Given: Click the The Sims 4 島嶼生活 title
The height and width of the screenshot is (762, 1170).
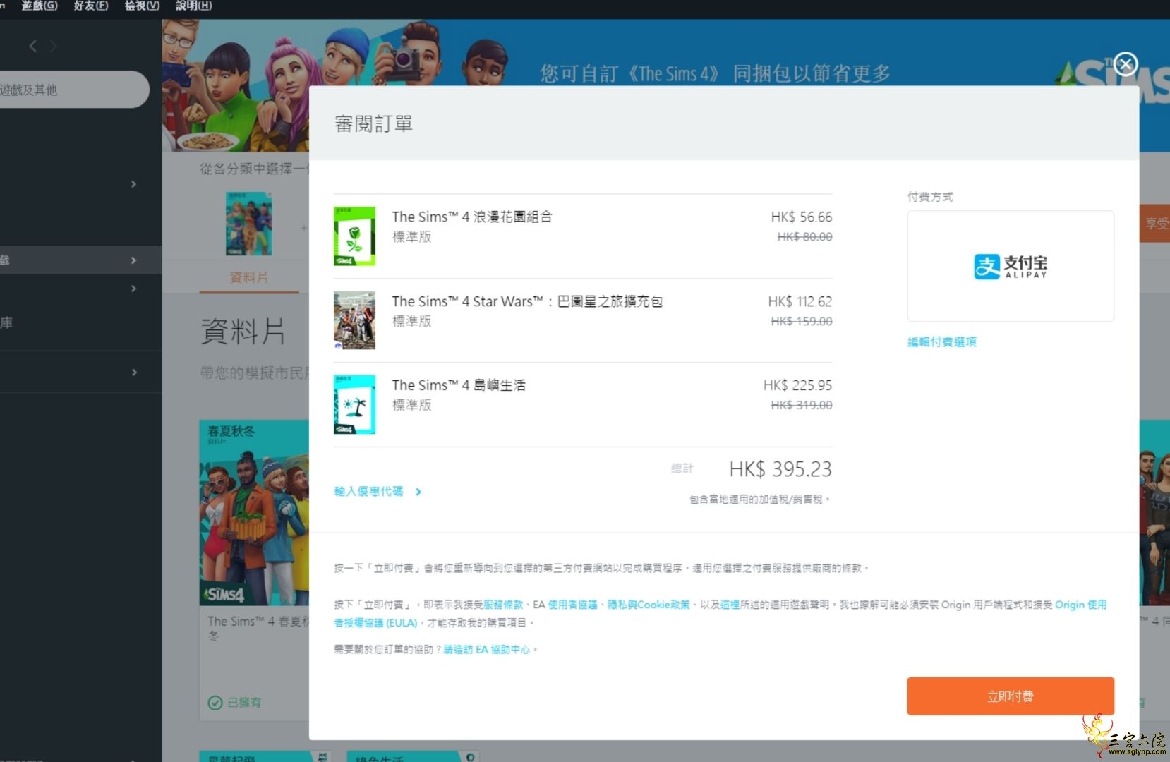Looking at the screenshot, I should click(x=459, y=385).
